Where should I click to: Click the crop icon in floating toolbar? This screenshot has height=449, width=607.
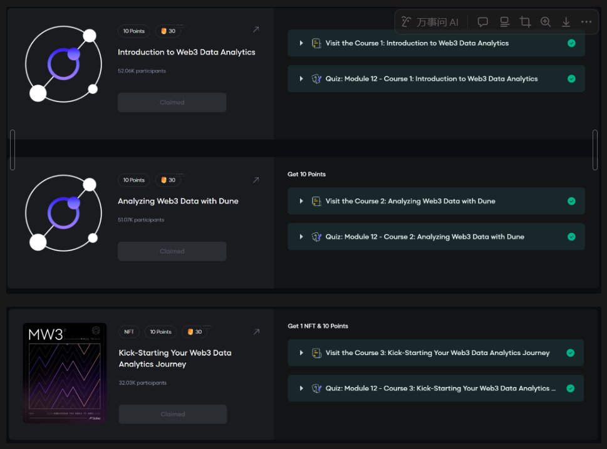pos(525,22)
